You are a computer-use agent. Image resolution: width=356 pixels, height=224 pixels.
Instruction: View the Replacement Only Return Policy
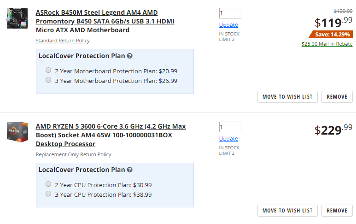73,154
